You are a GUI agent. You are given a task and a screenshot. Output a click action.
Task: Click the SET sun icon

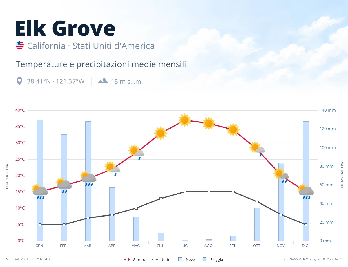(x=233, y=130)
